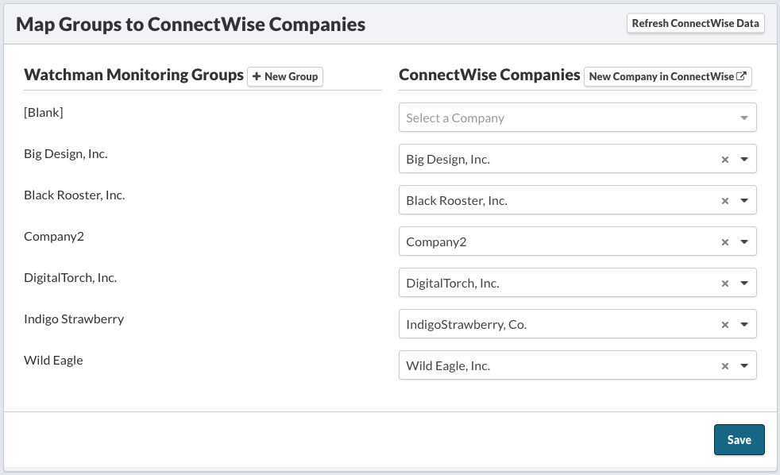This screenshot has height=475, width=780.
Task: Expand the Big Design, Inc. company dropdown
Action: 745,159
